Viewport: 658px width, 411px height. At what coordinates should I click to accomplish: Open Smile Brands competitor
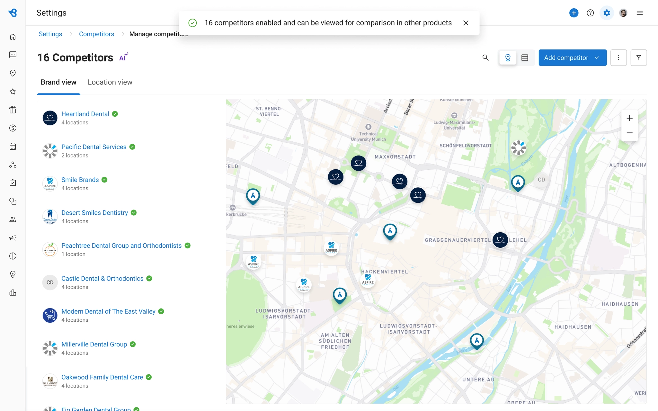(80, 180)
